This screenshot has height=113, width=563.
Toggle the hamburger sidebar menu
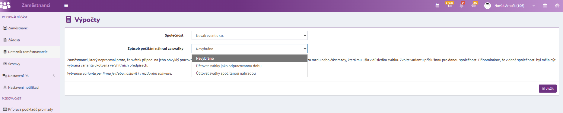pyautogui.click(x=66, y=5)
